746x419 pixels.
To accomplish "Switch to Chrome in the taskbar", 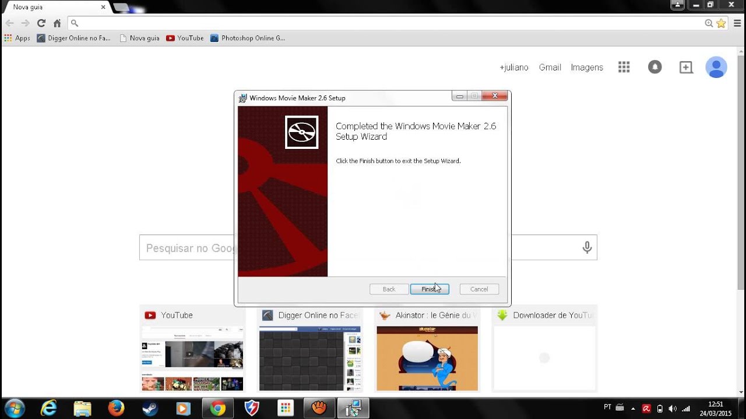I will [218, 409].
